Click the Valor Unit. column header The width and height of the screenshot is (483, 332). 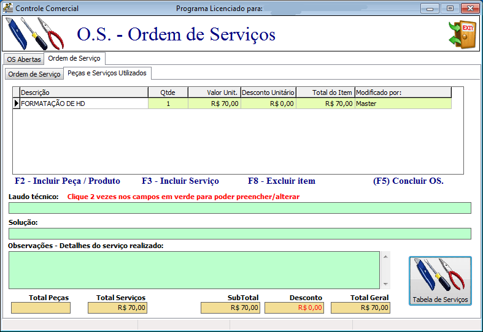coord(214,92)
